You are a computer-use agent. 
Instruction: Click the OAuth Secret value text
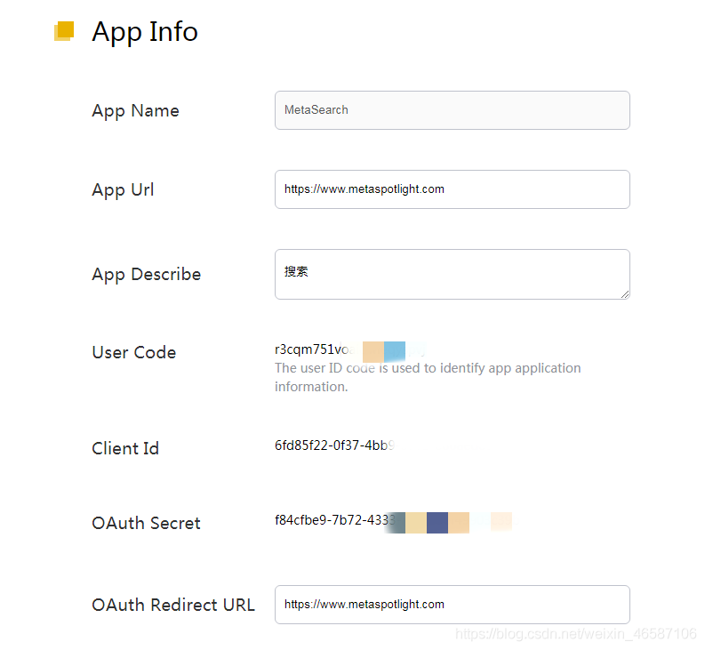[335, 520]
